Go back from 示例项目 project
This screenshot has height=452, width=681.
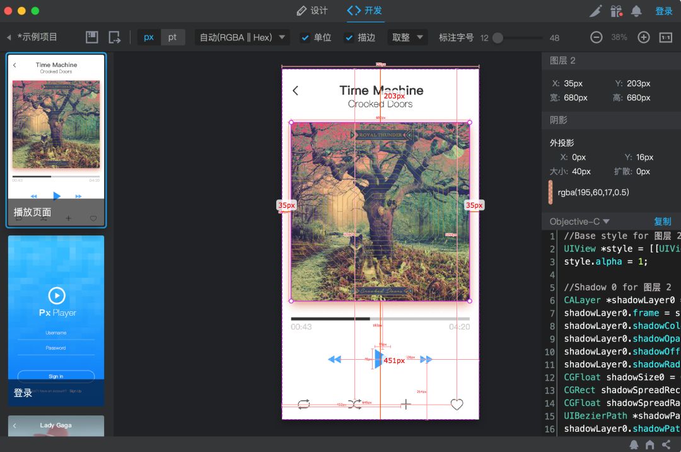pyautogui.click(x=9, y=37)
